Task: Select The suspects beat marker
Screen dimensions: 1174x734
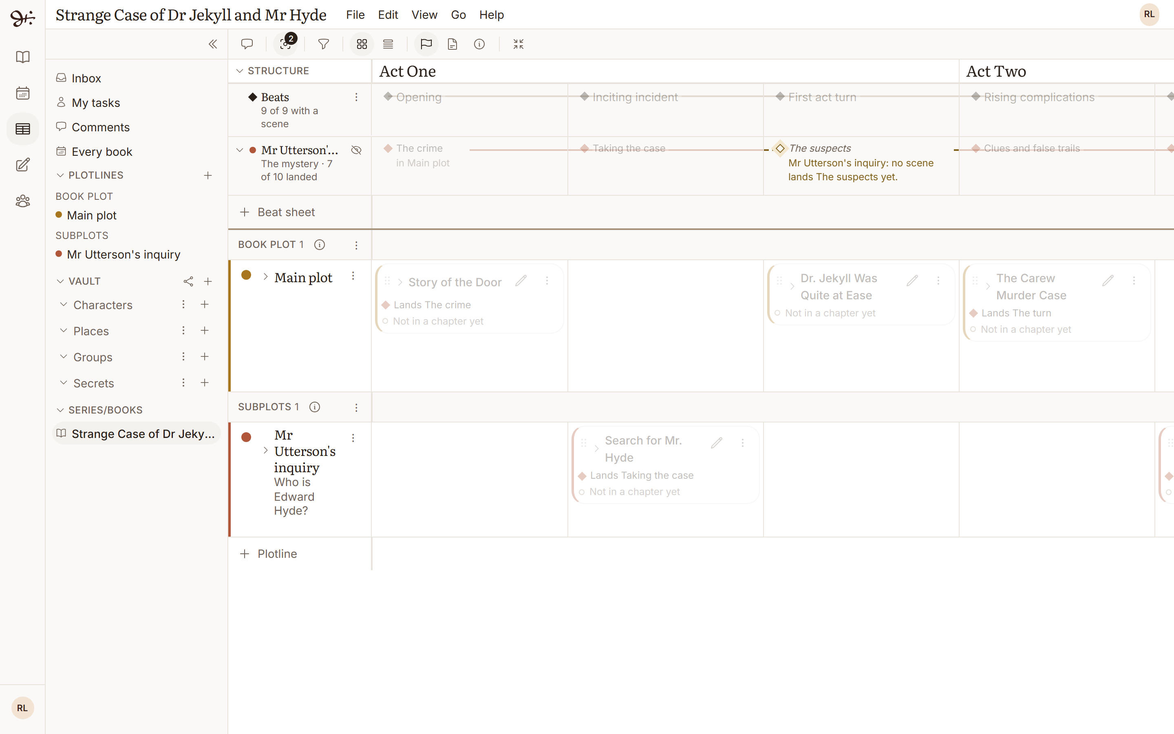Action: coord(780,148)
